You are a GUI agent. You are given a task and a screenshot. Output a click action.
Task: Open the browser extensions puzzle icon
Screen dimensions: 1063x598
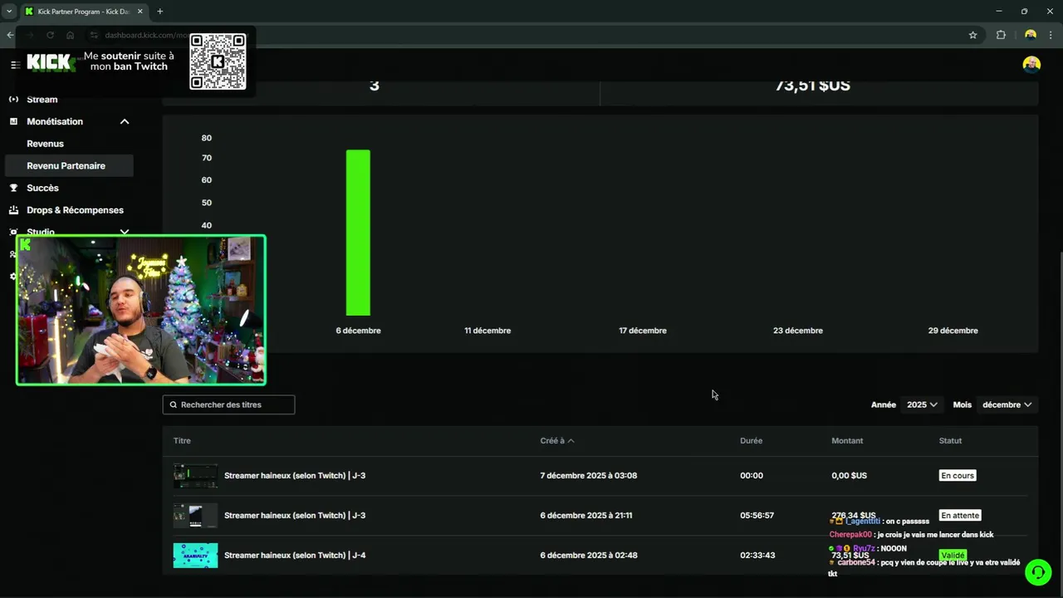[x=1001, y=35]
